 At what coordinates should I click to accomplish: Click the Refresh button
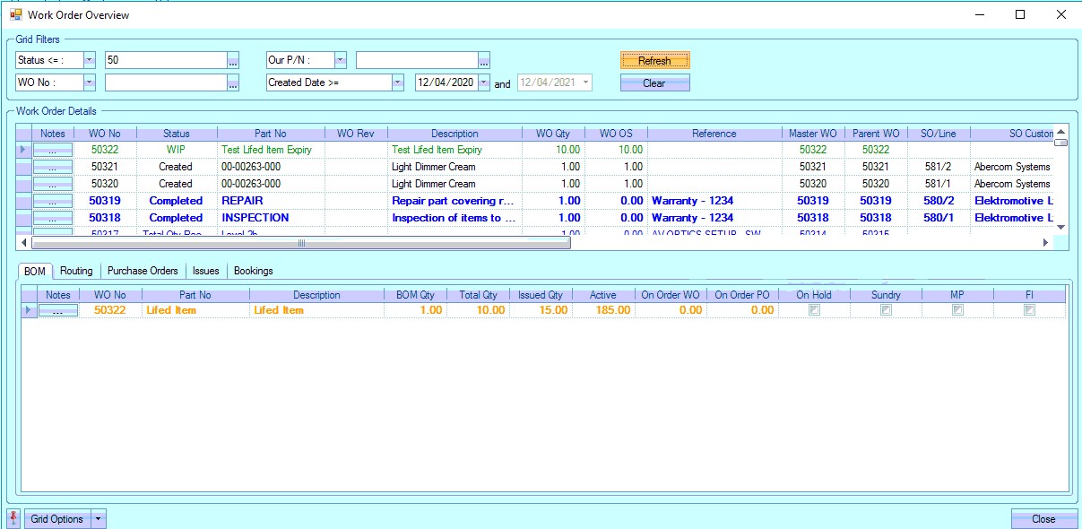tap(654, 61)
